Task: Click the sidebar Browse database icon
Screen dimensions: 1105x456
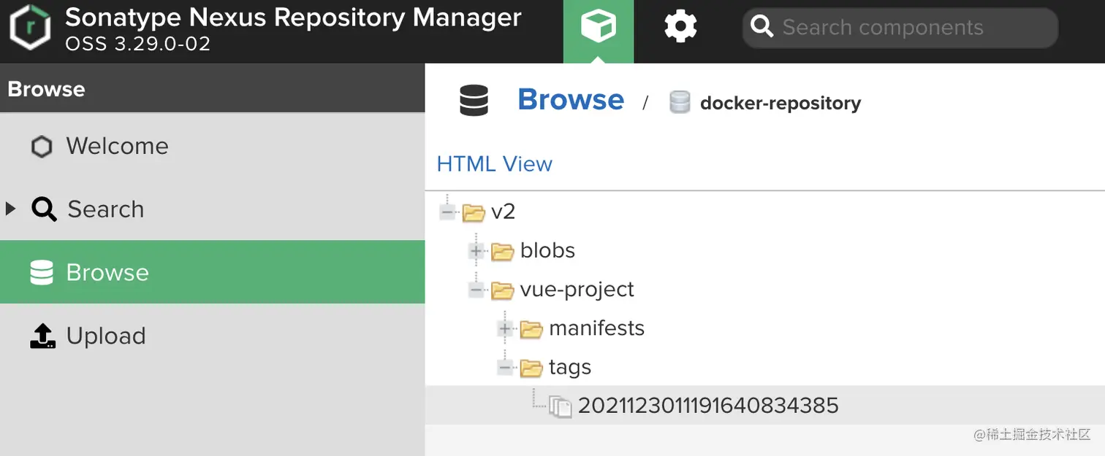Action: (x=42, y=272)
